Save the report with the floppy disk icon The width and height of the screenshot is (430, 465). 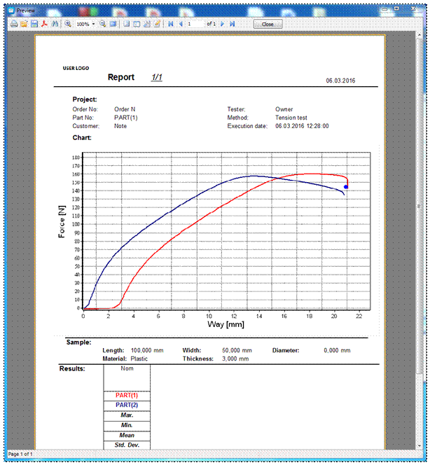coord(34,24)
